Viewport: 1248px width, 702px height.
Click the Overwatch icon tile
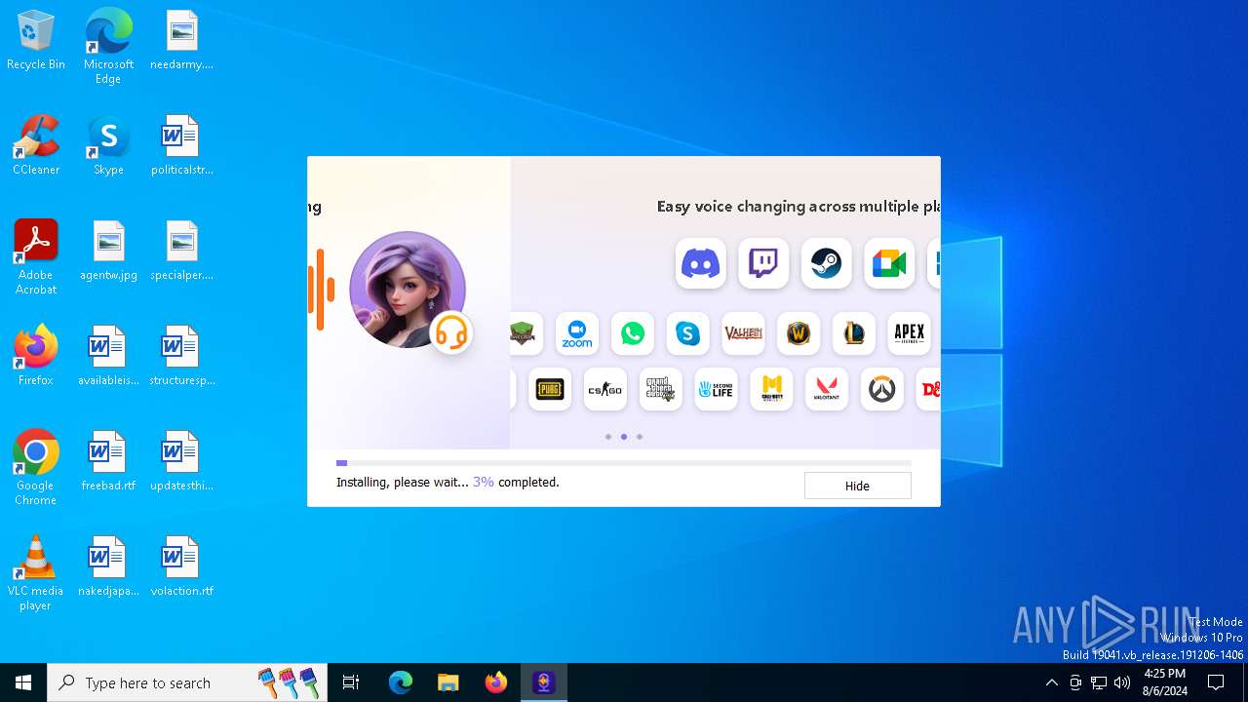click(x=882, y=390)
